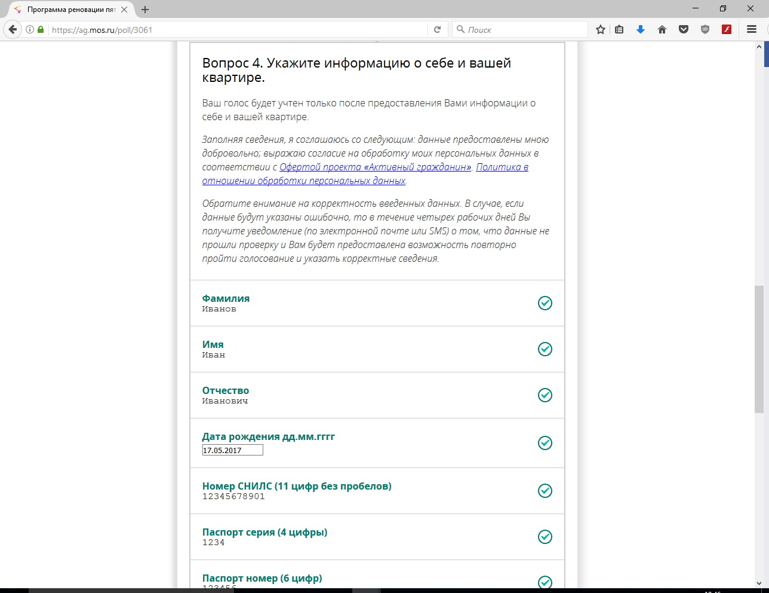The height and width of the screenshot is (593, 769).
Task: Click the date of birth input field
Action: pyautogui.click(x=232, y=450)
